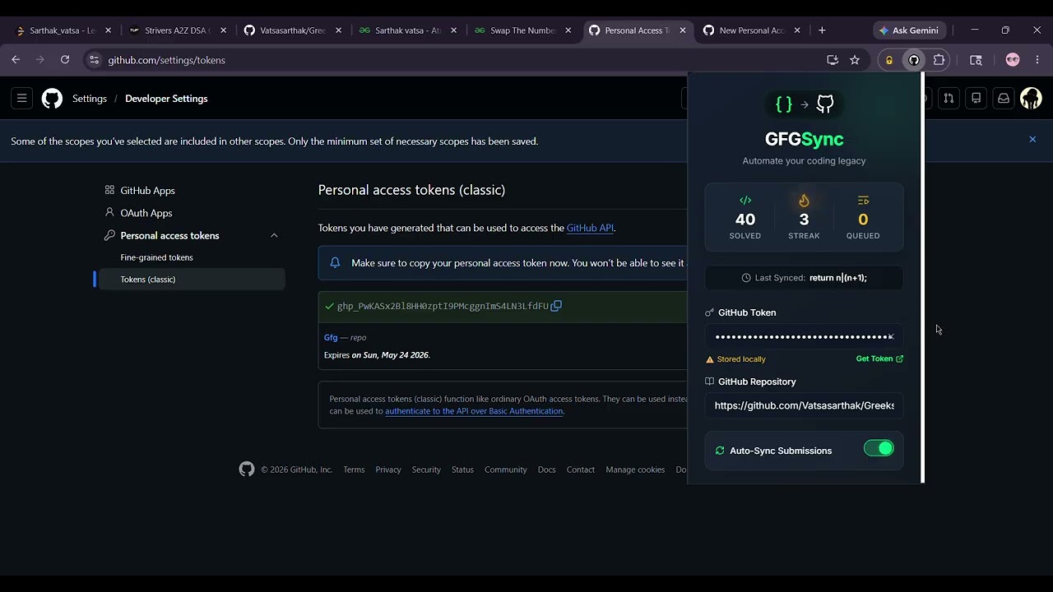Click the toggle visibility icon in token field
1053x592 pixels.
click(x=891, y=337)
